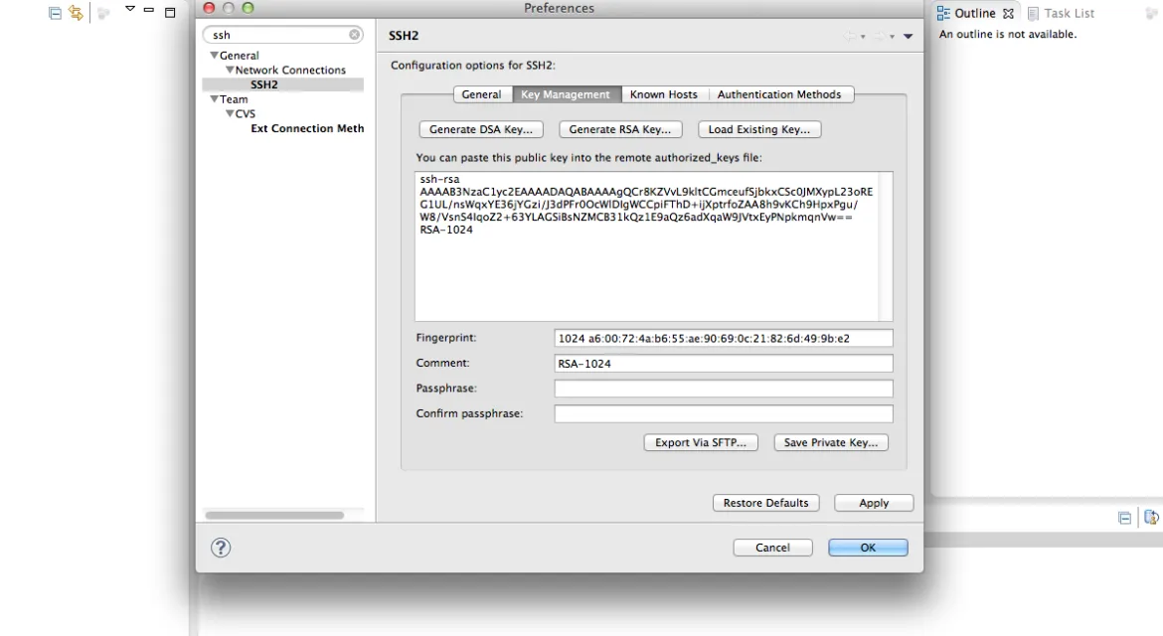Click the minimize icon above the bottom-right panel
Image resolution: width=1163 pixels, height=636 pixels.
(x=1125, y=517)
